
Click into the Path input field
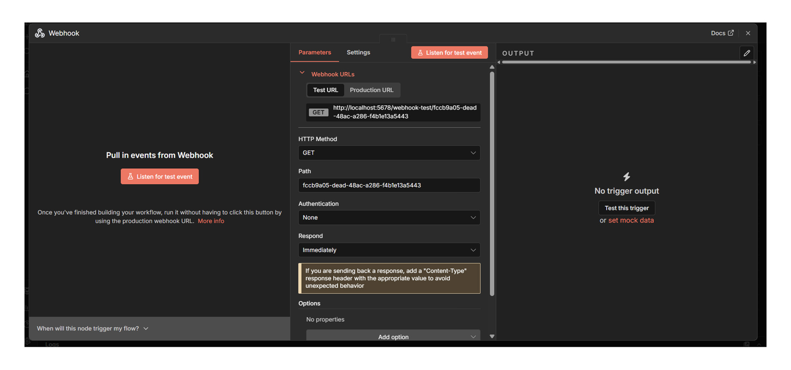389,185
